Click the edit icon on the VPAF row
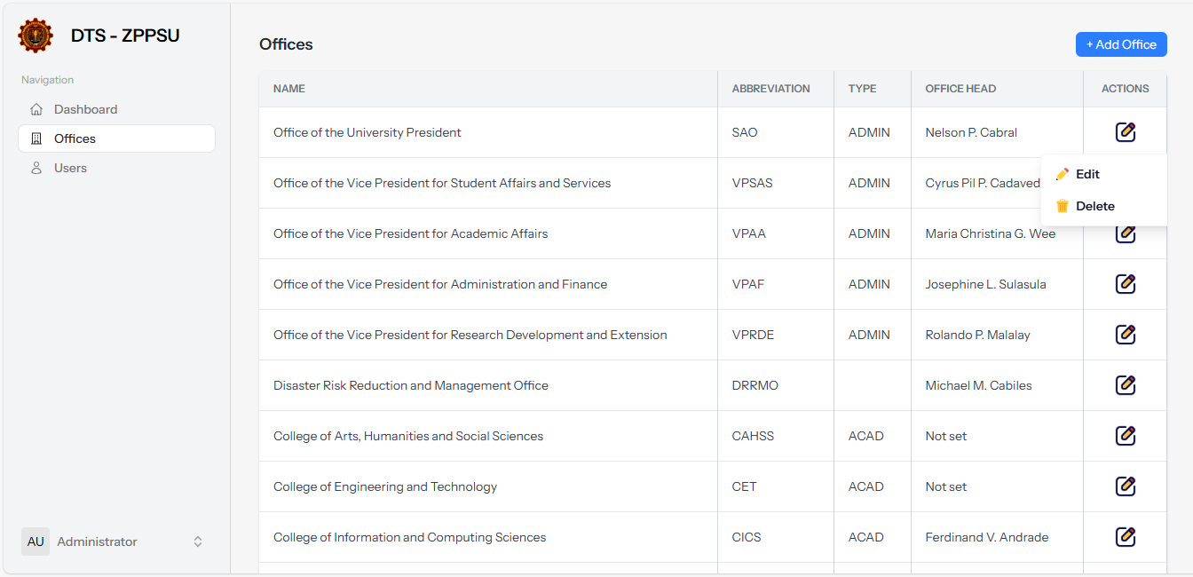The width and height of the screenshot is (1193, 577). [x=1125, y=283]
